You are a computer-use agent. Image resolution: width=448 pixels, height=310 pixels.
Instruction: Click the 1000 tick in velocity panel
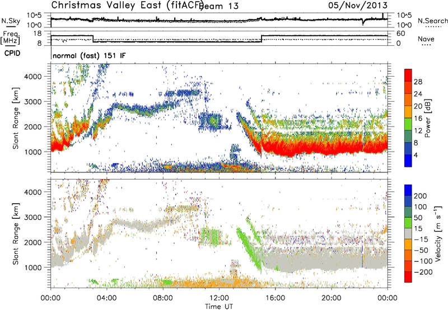(32, 267)
